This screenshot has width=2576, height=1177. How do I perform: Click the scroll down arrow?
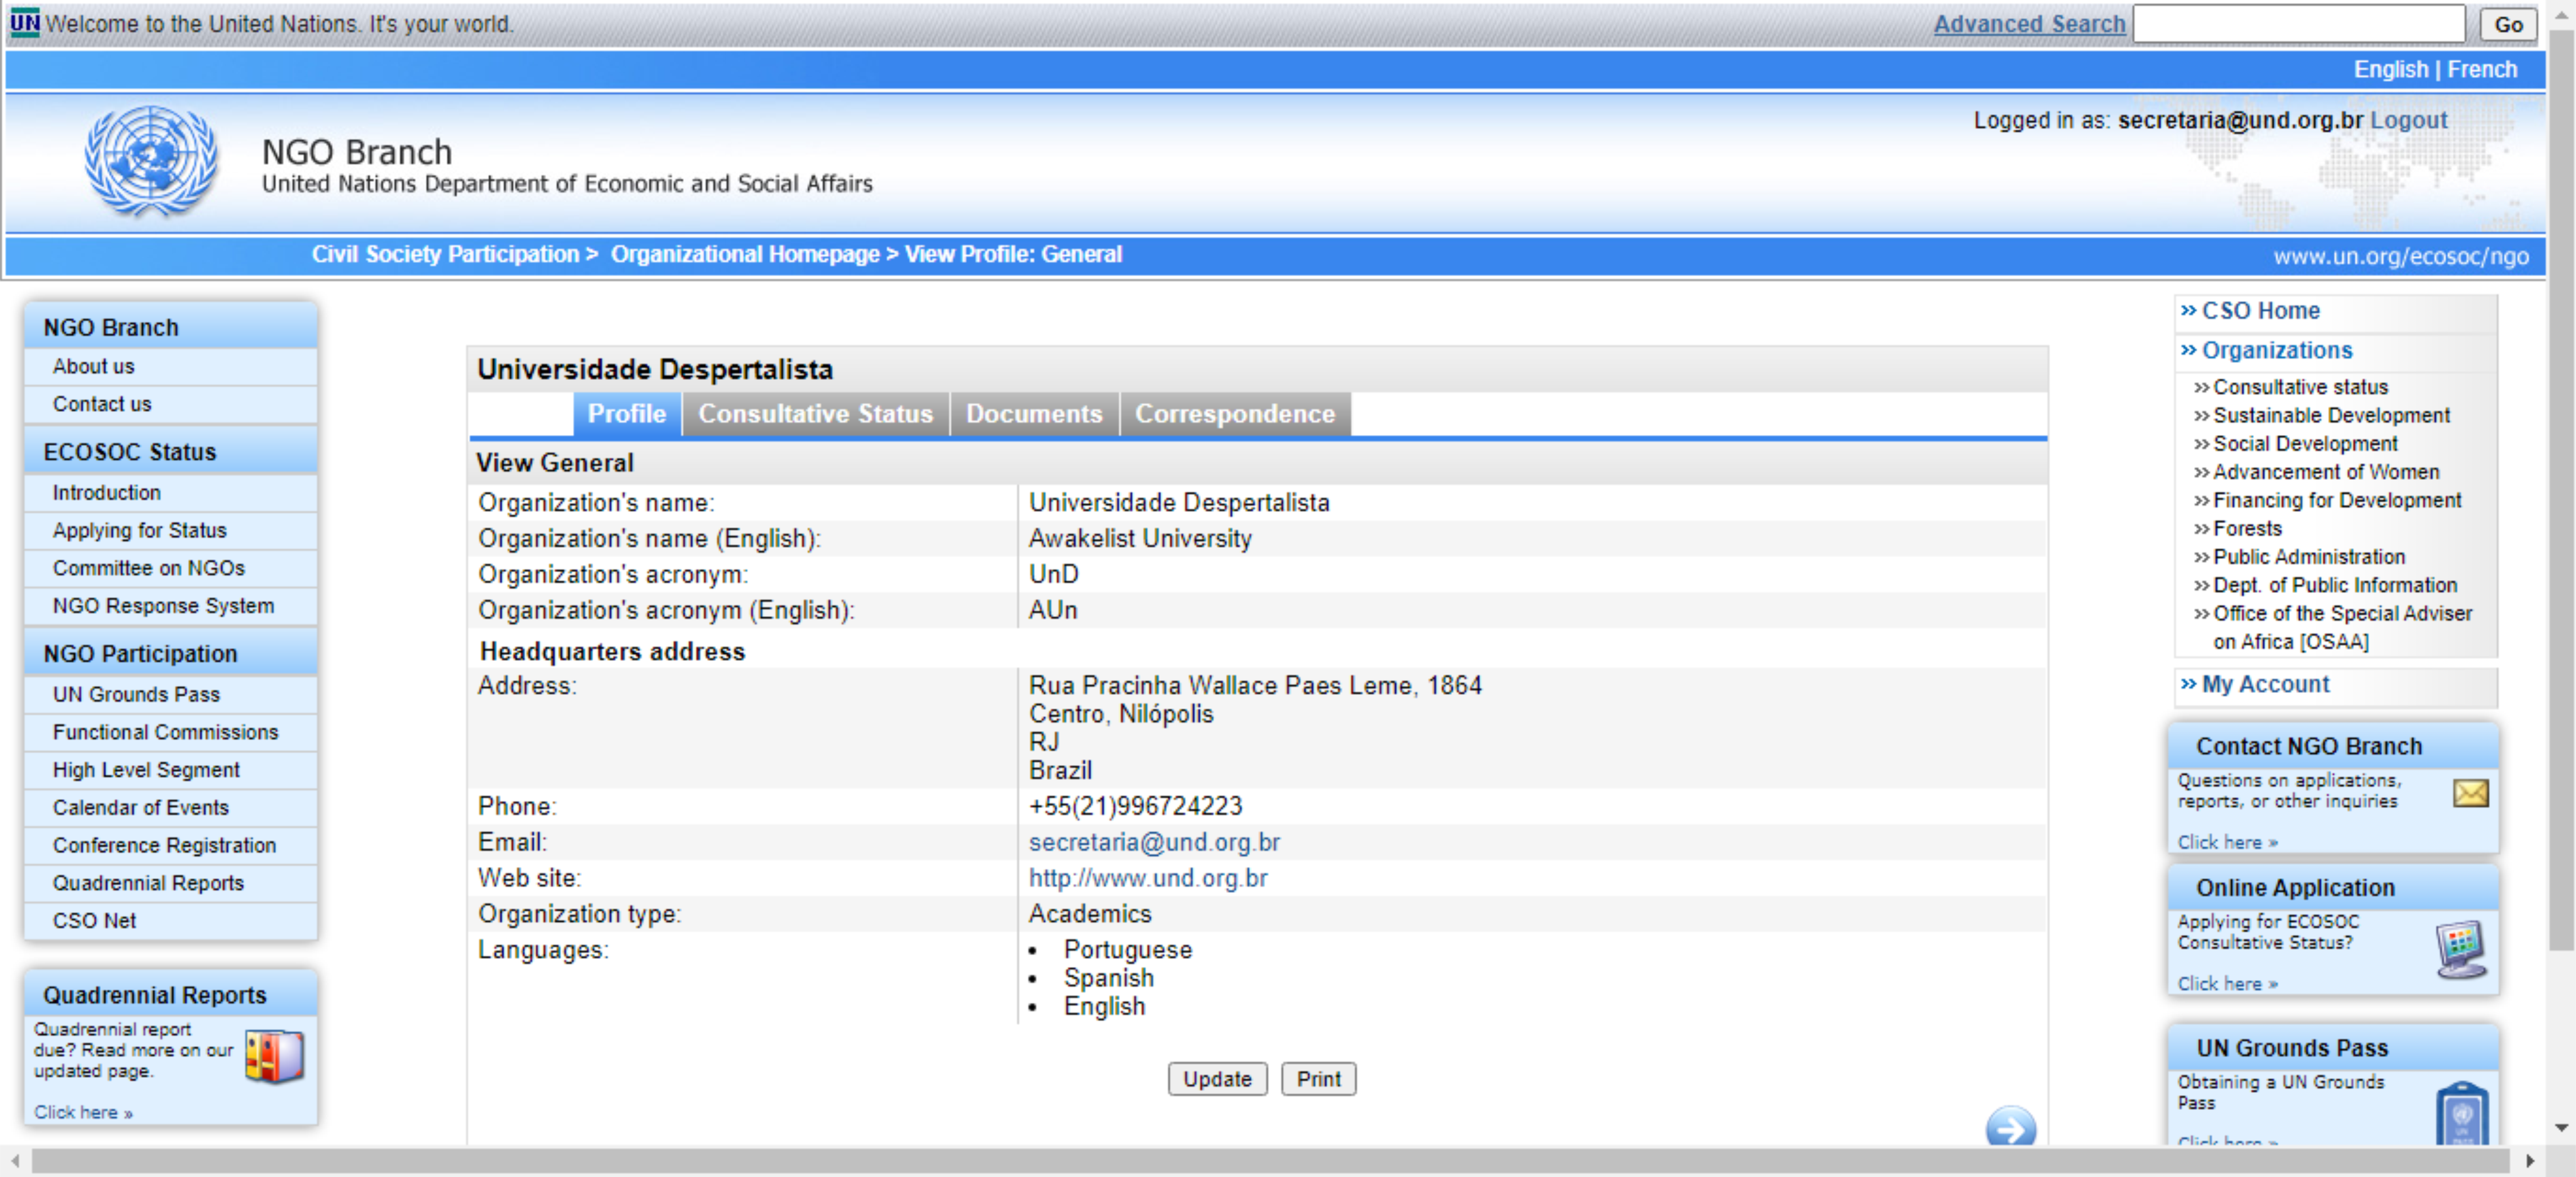click(2560, 1127)
